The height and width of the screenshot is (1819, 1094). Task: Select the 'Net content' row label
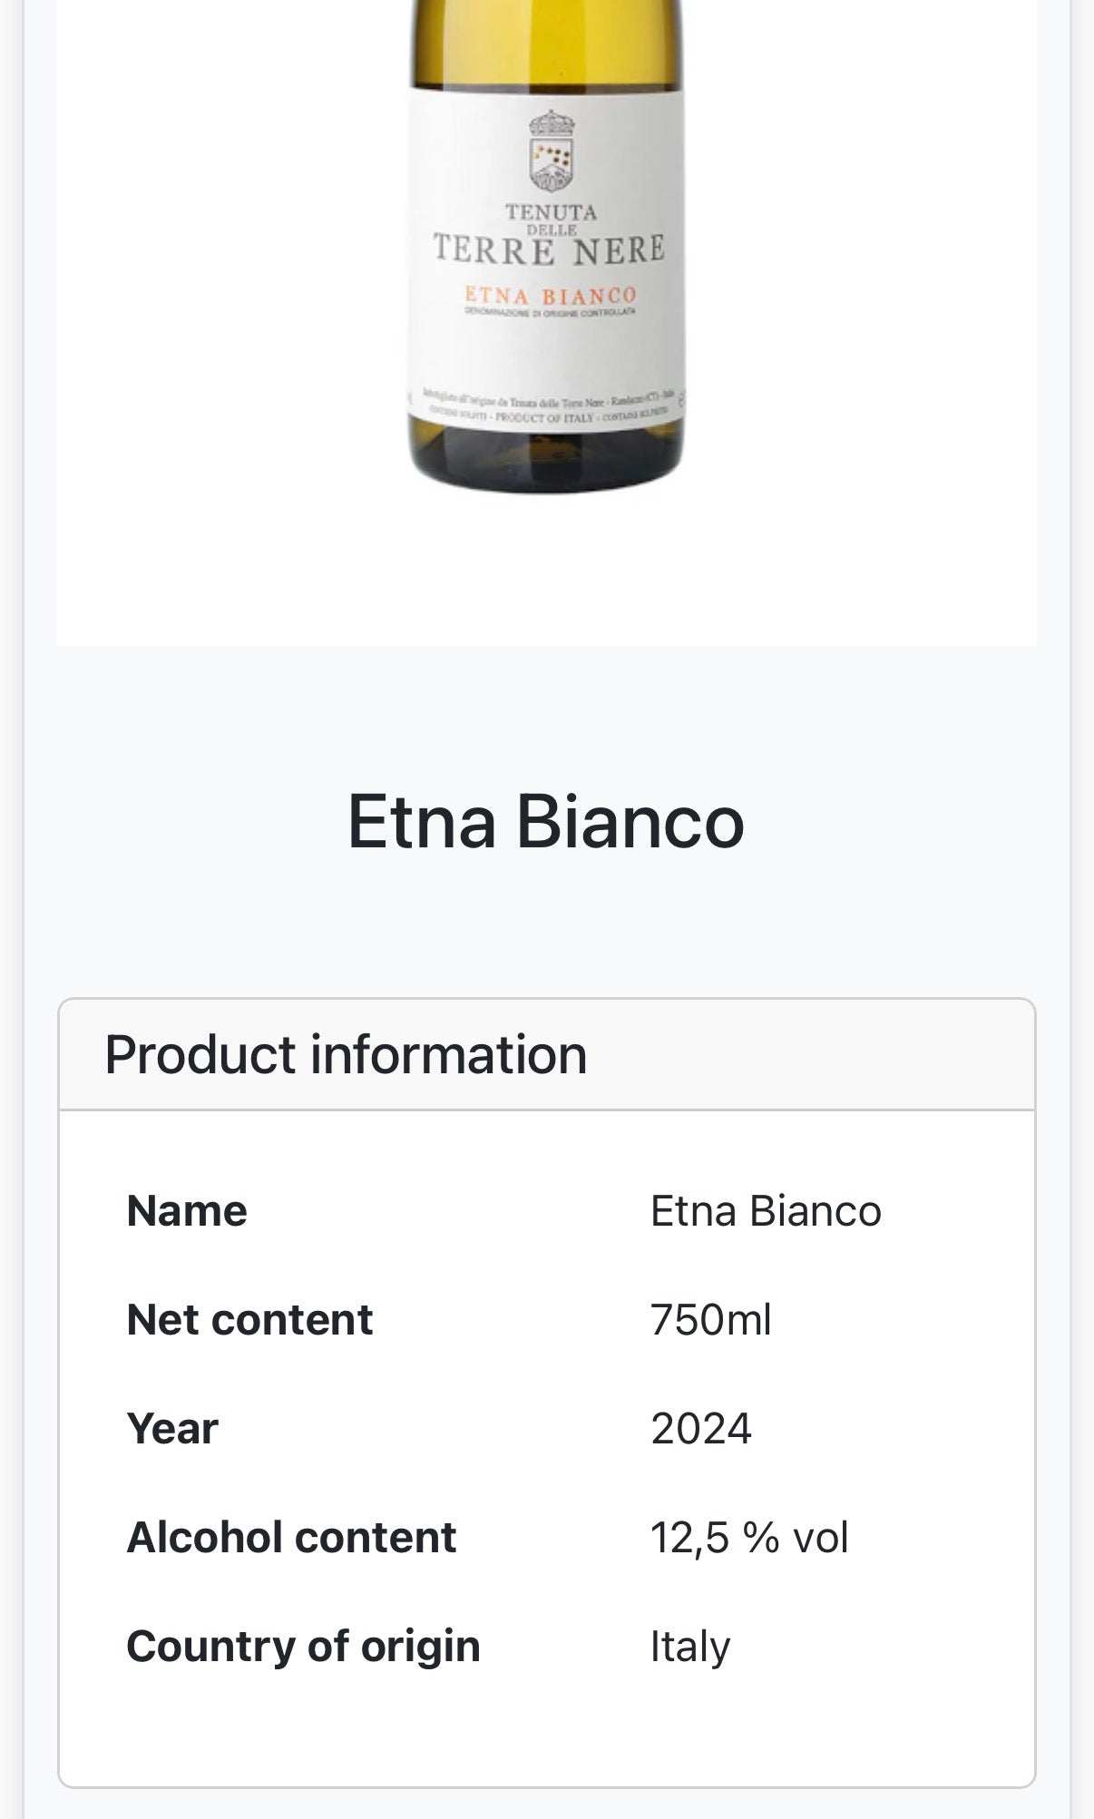tap(249, 1320)
